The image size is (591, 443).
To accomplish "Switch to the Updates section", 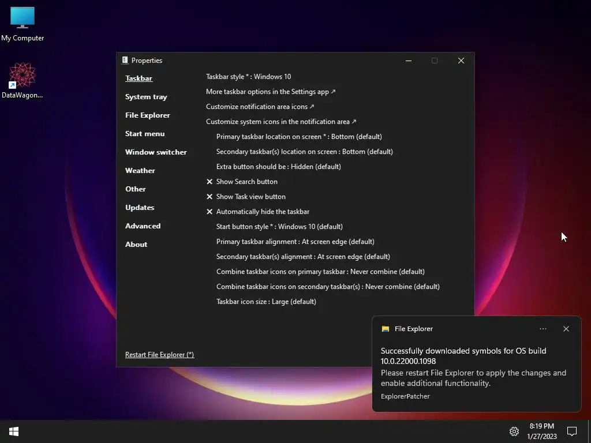I will (140, 208).
